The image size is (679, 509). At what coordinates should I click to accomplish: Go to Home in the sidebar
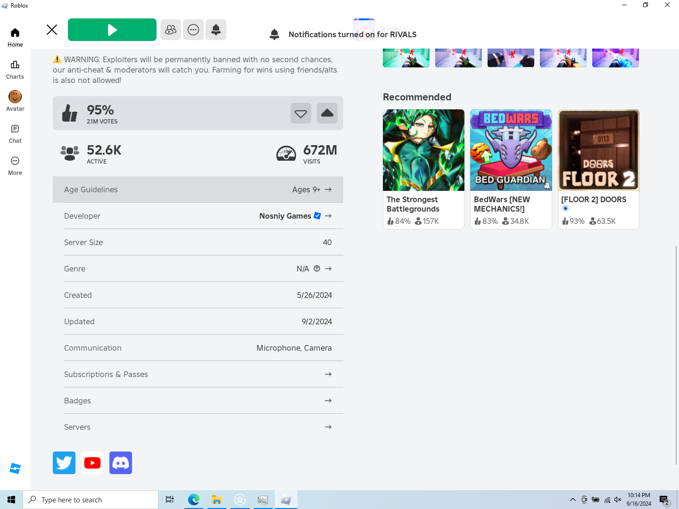15,38
